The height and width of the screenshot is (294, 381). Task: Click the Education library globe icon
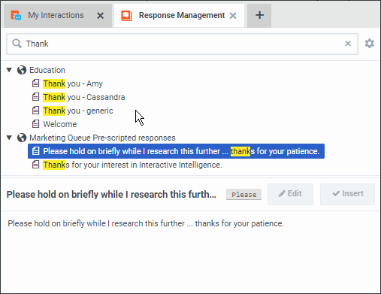click(x=22, y=70)
